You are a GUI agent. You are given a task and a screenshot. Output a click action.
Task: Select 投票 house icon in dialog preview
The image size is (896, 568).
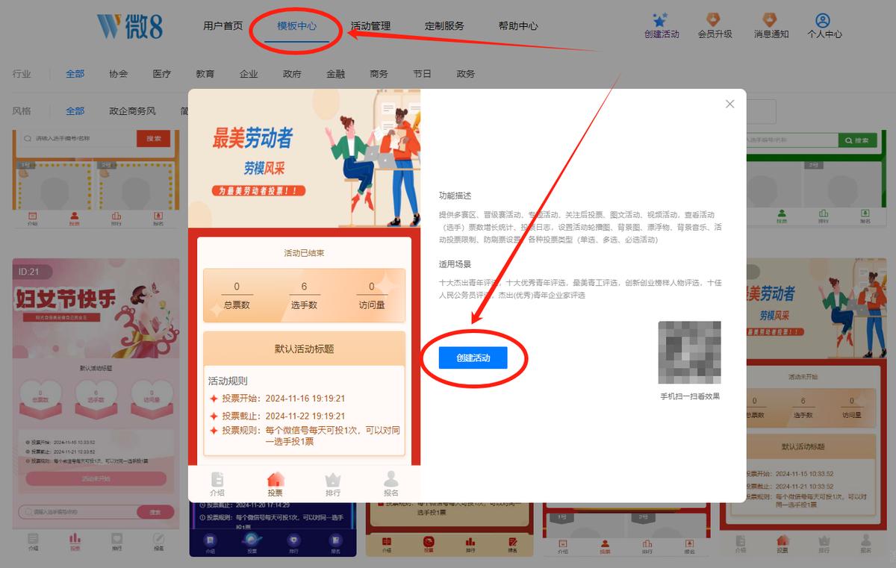tap(276, 480)
